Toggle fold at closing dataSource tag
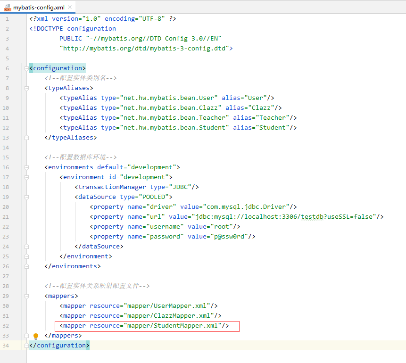Viewport: 406px width, 363px height. (26, 247)
